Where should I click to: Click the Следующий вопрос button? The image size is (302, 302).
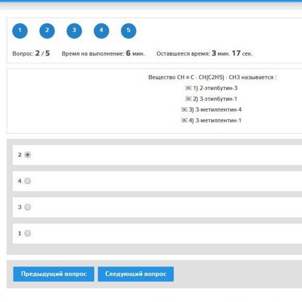136,274
